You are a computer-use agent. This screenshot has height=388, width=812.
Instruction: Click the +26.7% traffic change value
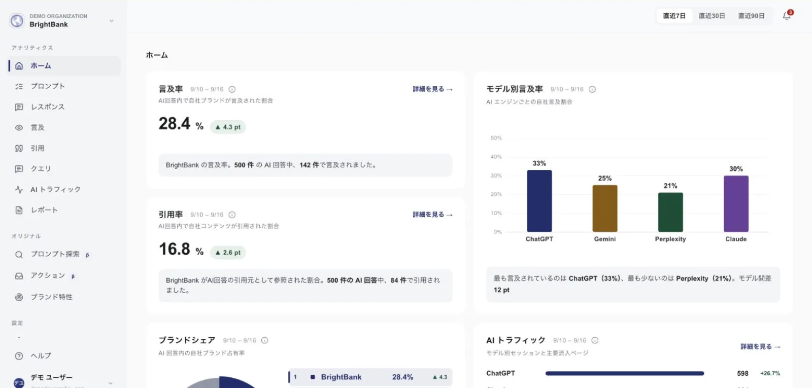point(770,373)
